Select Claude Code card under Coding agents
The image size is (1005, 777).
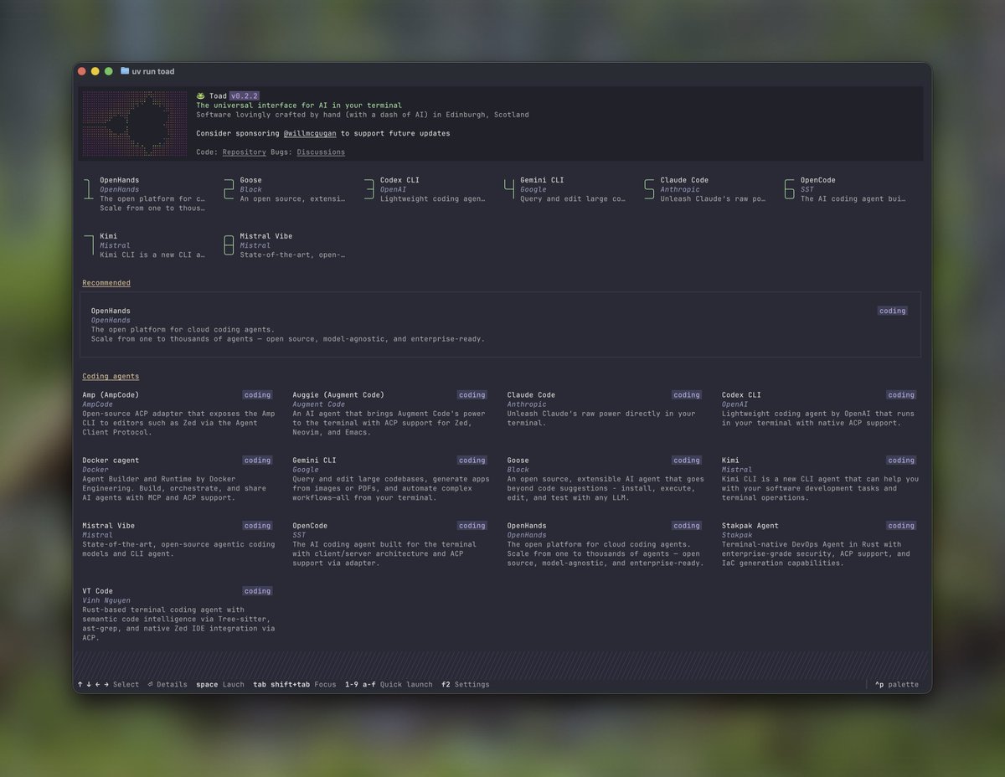coord(604,409)
